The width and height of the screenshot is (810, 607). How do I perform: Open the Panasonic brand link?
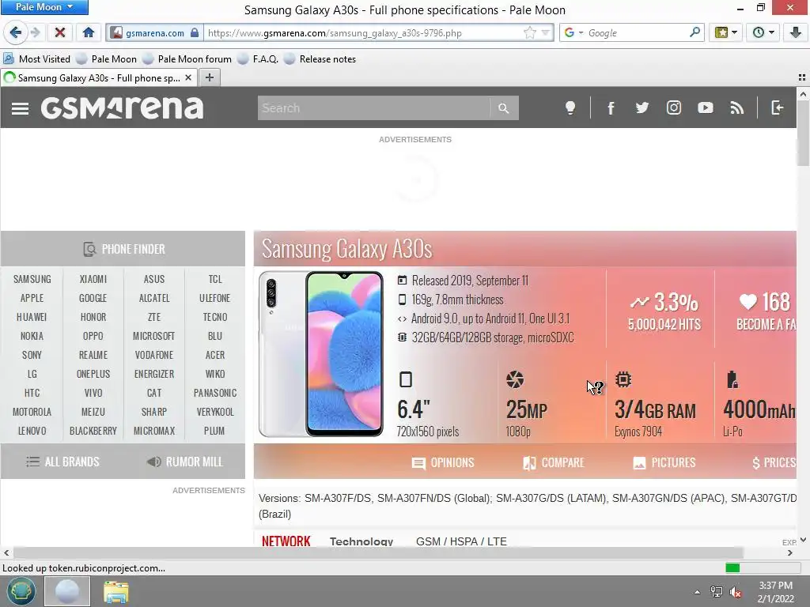coord(215,393)
